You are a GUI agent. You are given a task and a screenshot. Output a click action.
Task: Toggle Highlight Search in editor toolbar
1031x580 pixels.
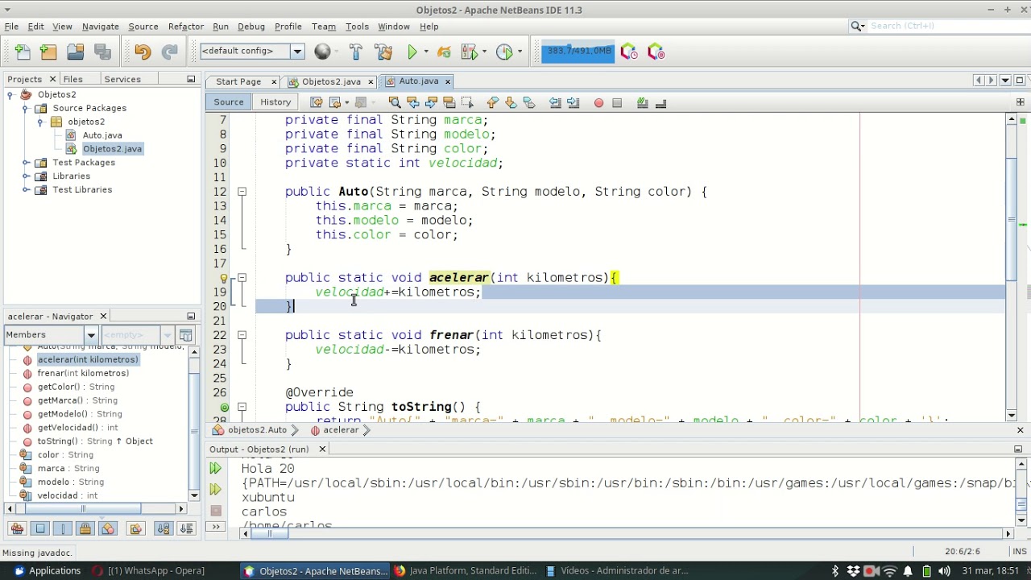tap(449, 102)
